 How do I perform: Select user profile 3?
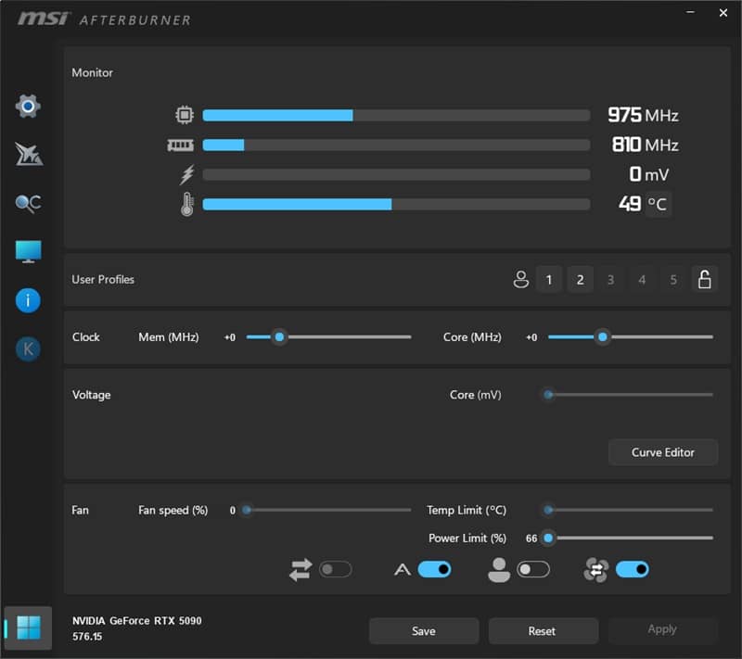pyautogui.click(x=611, y=279)
